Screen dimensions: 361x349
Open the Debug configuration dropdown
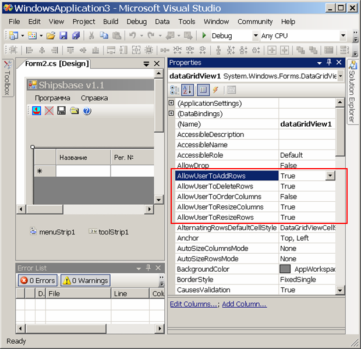[x=255, y=35]
